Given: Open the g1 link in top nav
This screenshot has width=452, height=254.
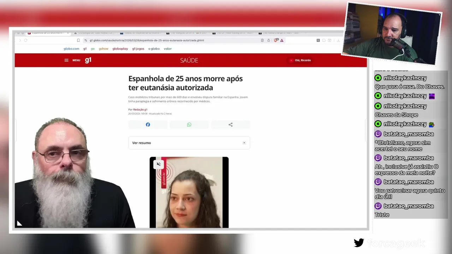Looking at the screenshot, I should click(x=85, y=49).
